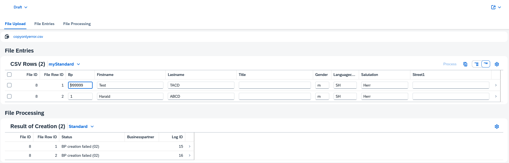Open log 15 result row arrow
This screenshot has height=163, width=509.
pyautogui.click(x=190, y=146)
